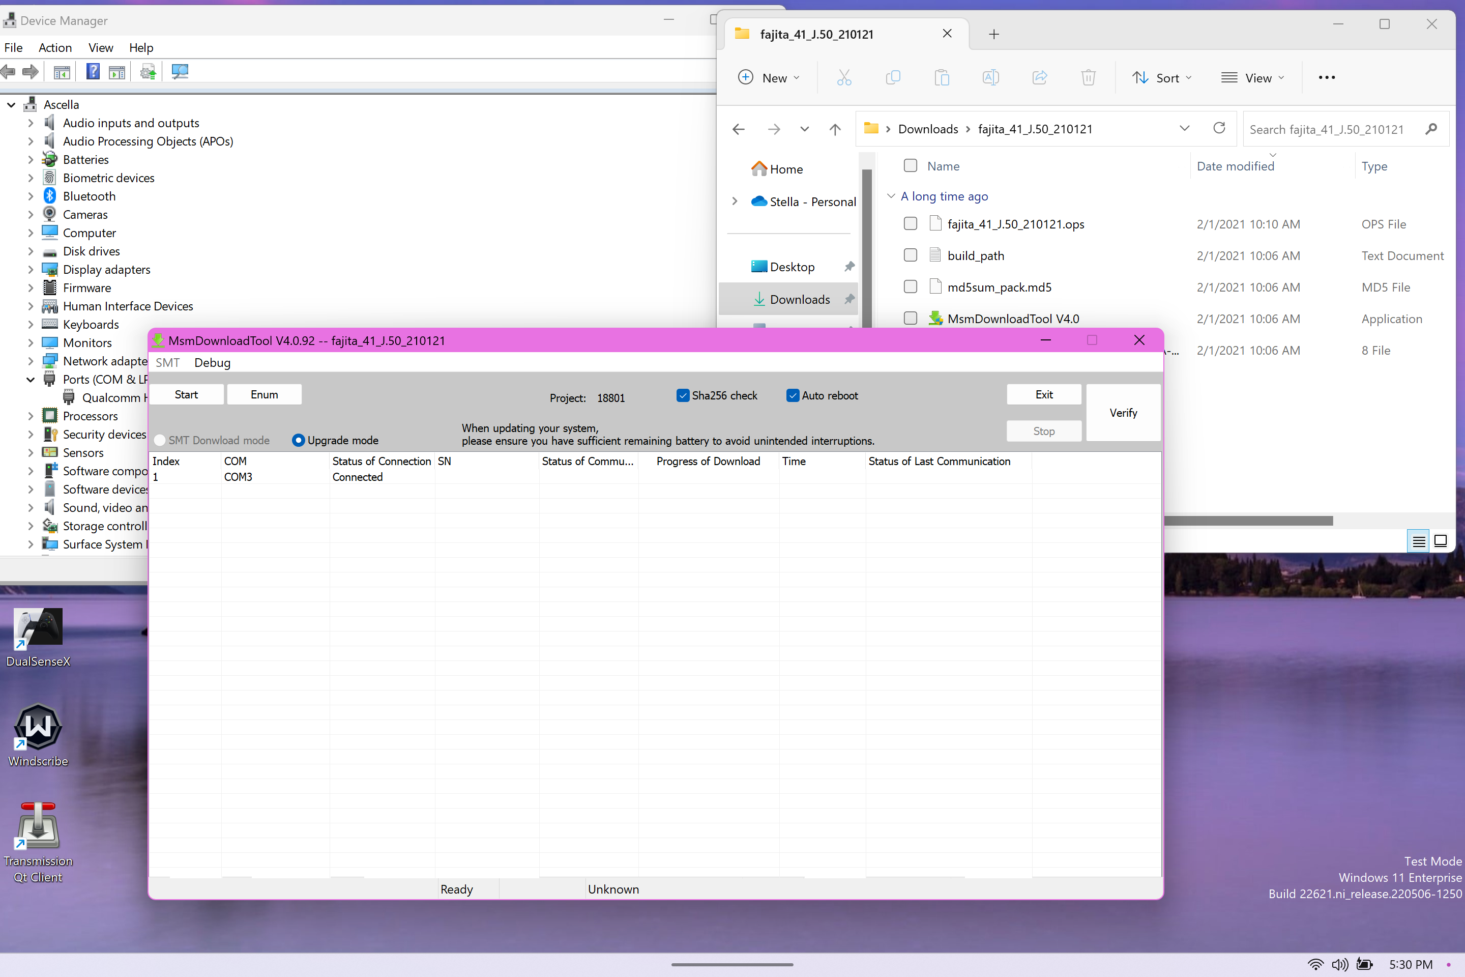Expand Ports COM & LPT in Device Manager
Viewport: 1465px width, 977px height.
tap(30, 379)
